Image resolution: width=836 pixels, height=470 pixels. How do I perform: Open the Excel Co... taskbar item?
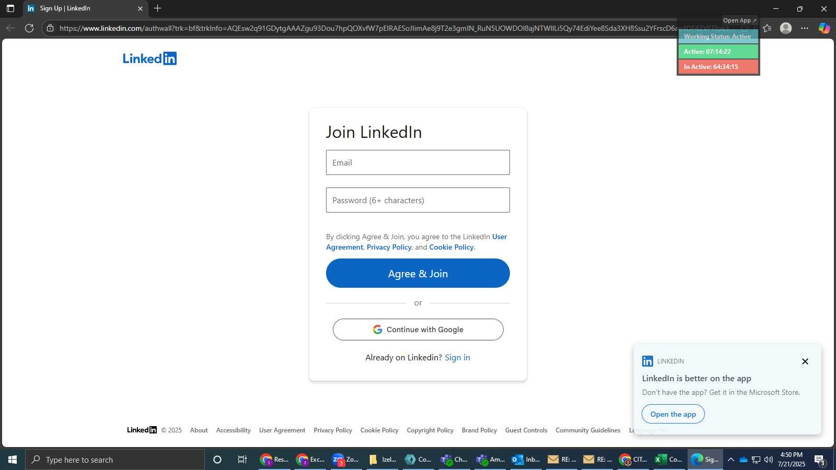[669, 460]
